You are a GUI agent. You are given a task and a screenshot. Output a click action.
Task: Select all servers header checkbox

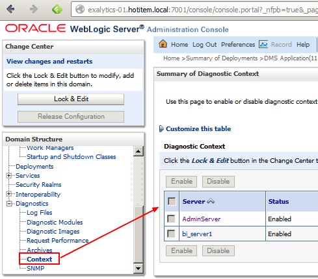coord(172,201)
